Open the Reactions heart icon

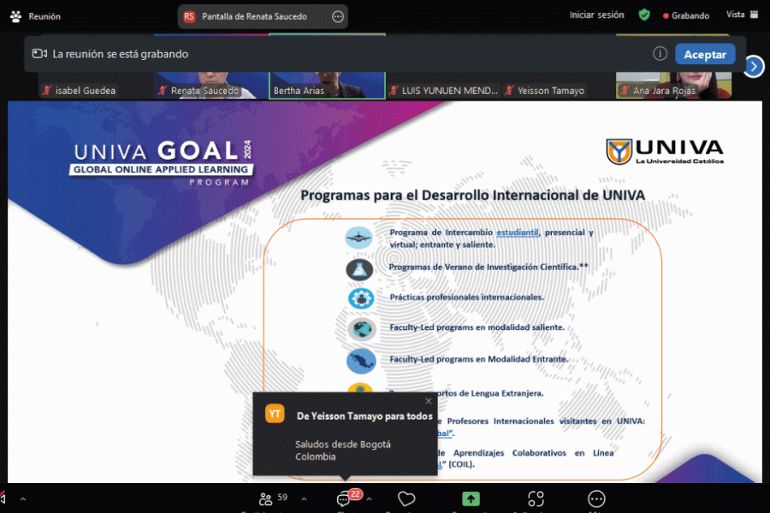(406, 498)
